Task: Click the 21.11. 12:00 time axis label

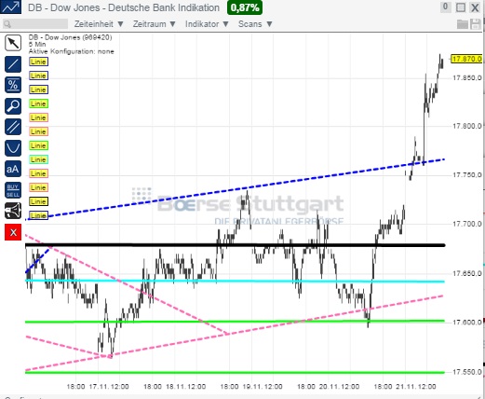Action: pos(416,387)
